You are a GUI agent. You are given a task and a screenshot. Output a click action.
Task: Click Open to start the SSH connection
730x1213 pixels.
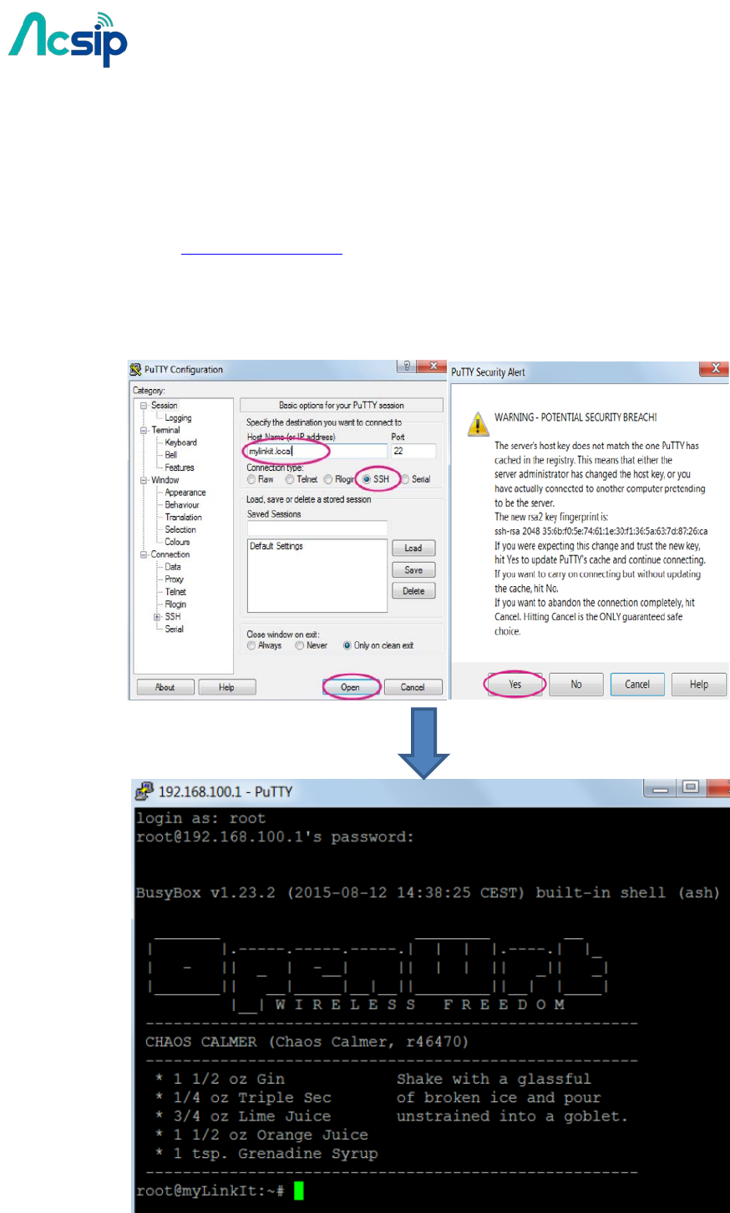coord(351,687)
